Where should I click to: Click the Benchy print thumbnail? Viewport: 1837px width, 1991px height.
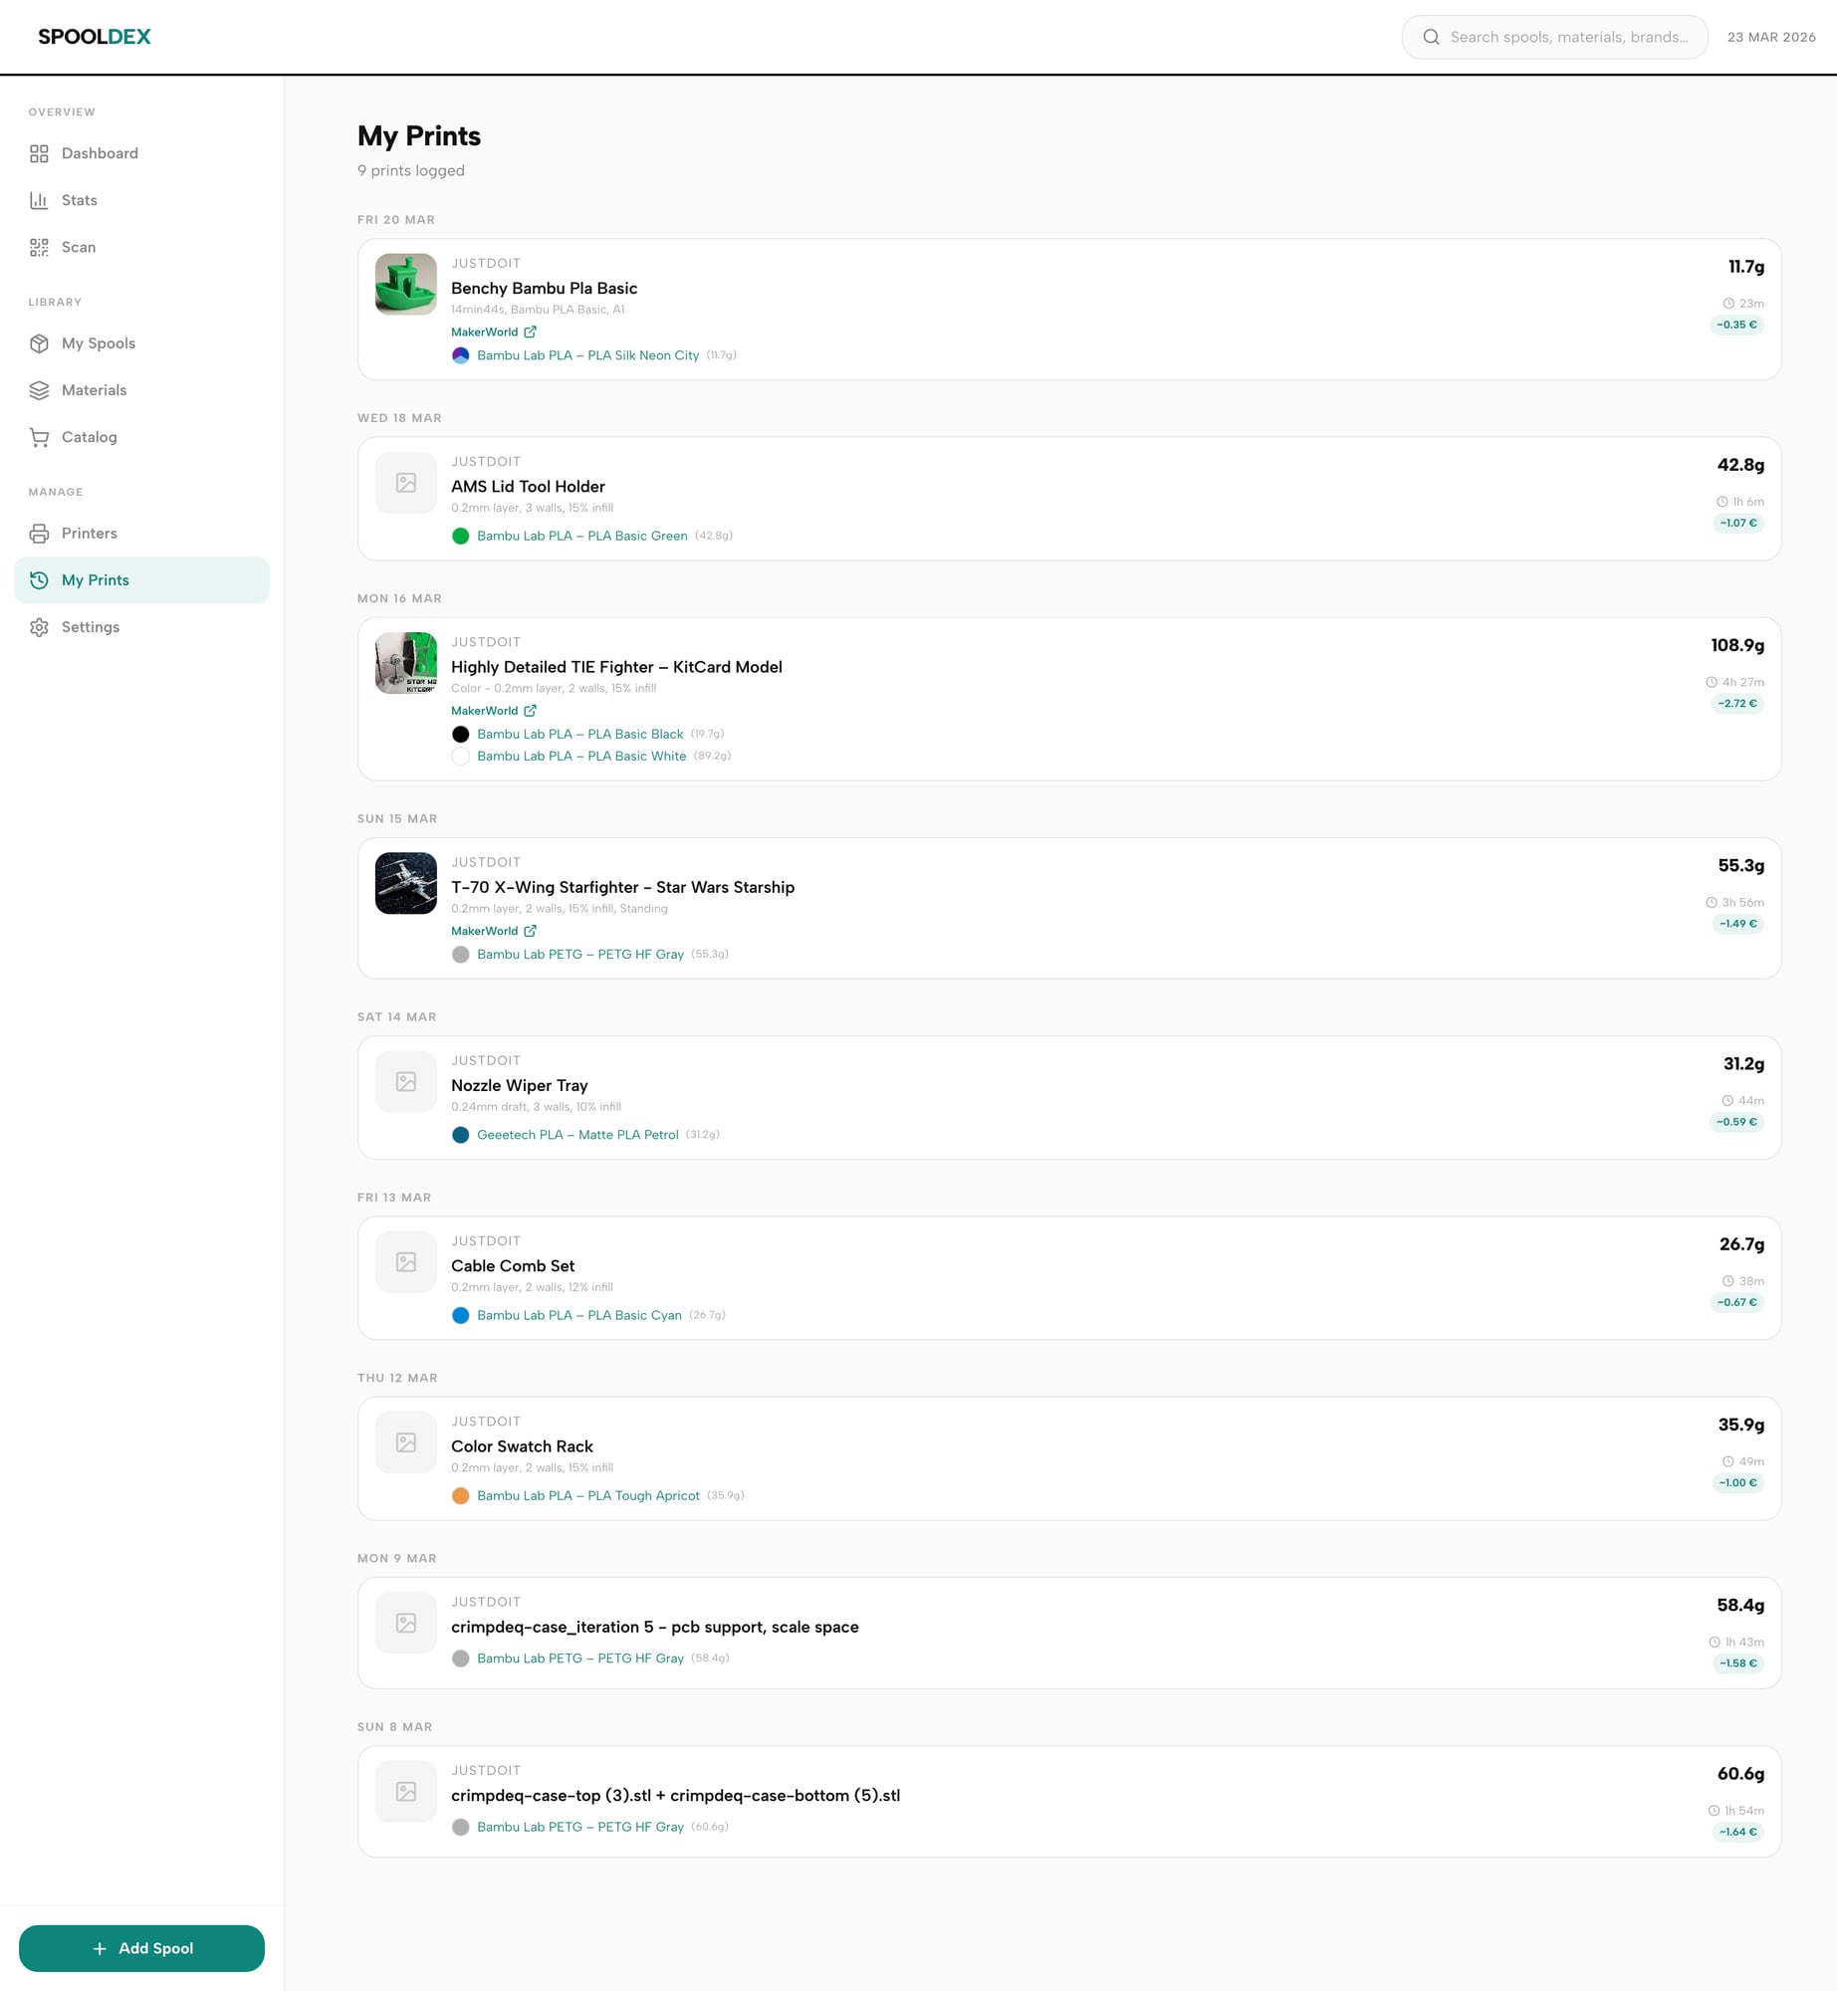point(405,283)
